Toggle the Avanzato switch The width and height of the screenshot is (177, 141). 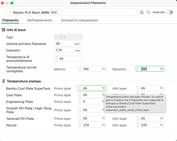tap(170, 12)
